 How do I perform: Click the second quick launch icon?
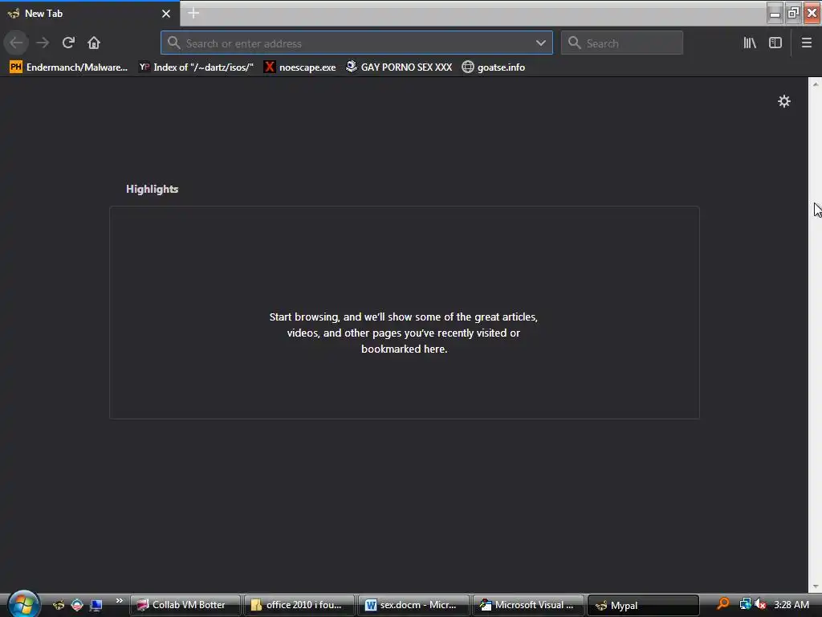77,605
